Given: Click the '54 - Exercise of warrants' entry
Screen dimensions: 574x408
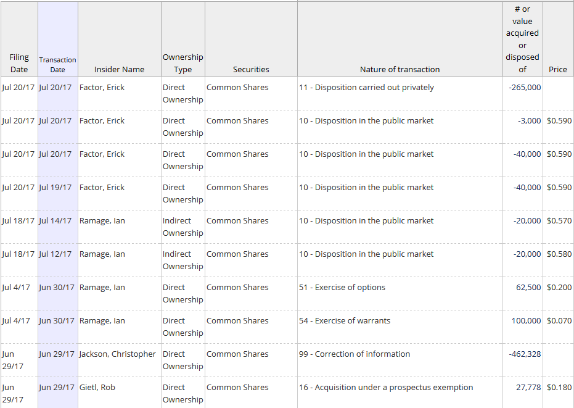Looking at the screenshot, I should tap(345, 321).
